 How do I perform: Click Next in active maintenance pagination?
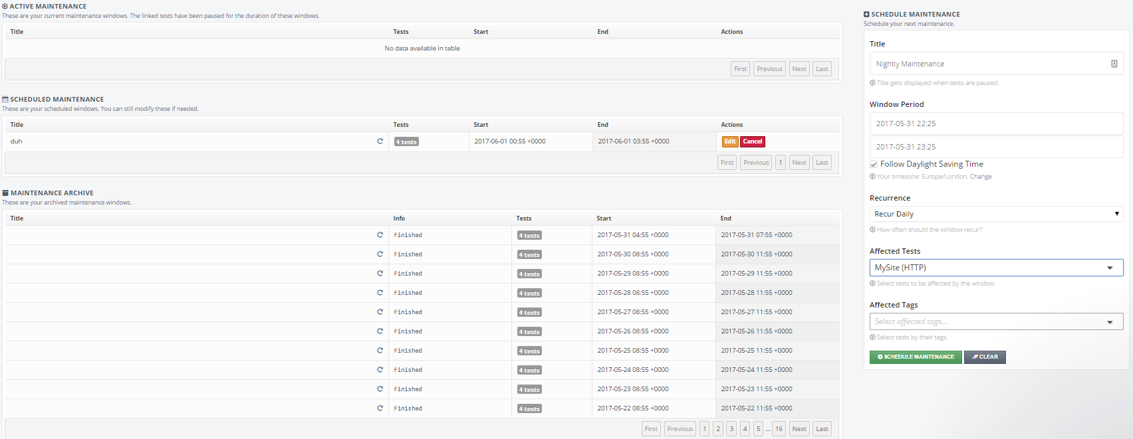799,69
